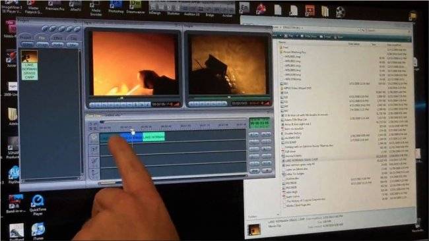
Task: Open the Media Encoder desktop shortcut
Action: click(96, 8)
